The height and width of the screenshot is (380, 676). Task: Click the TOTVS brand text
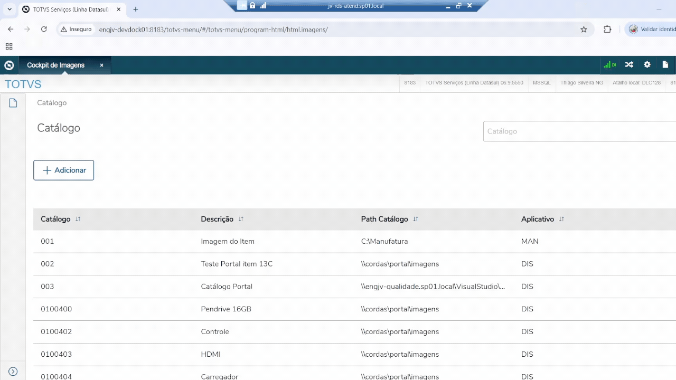coord(23,84)
